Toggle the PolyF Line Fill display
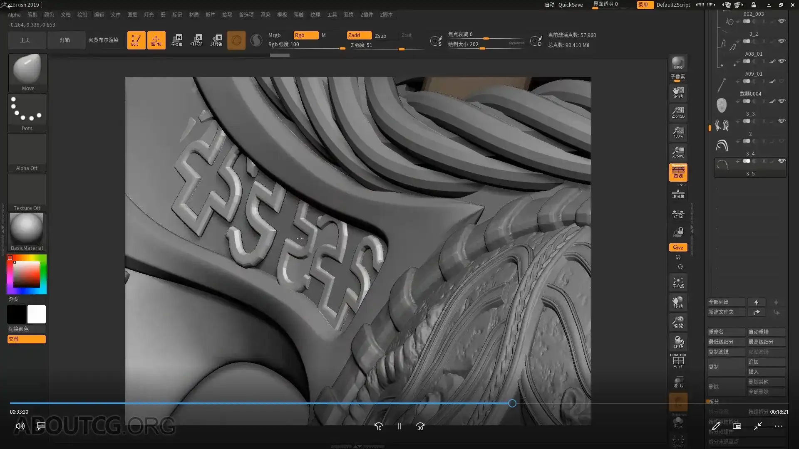Image resolution: width=799 pixels, height=449 pixels. [x=678, y=360]
